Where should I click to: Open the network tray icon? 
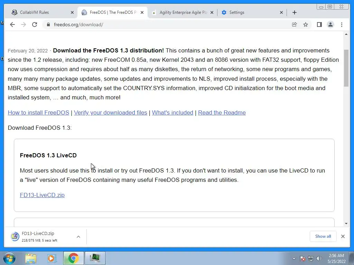click(311, 258)
